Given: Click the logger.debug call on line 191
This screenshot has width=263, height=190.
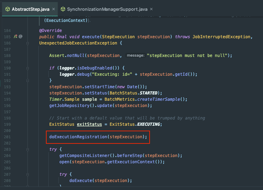Looking at the screenshot, I should pyautogui.click(x=74, y=74).
